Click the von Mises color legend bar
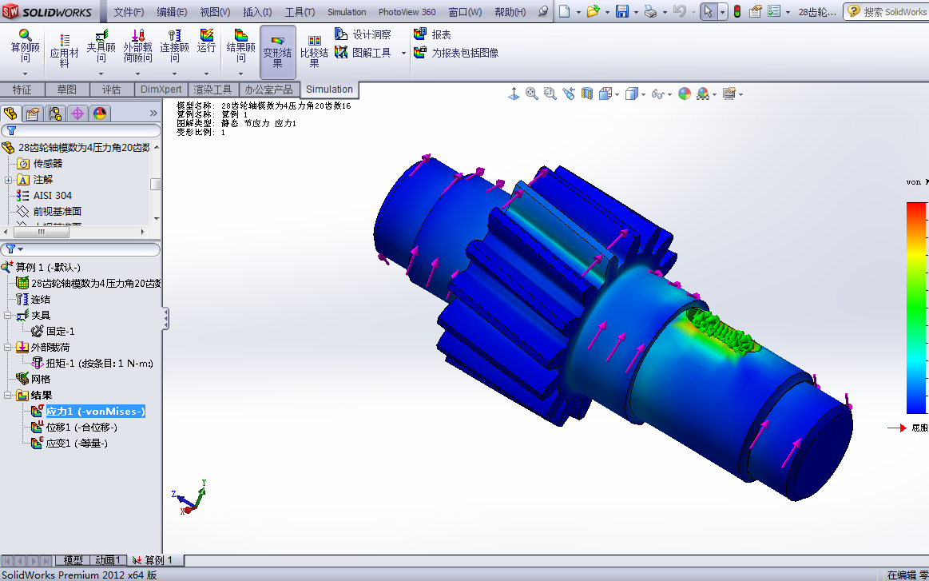 (x=916, y=308)
